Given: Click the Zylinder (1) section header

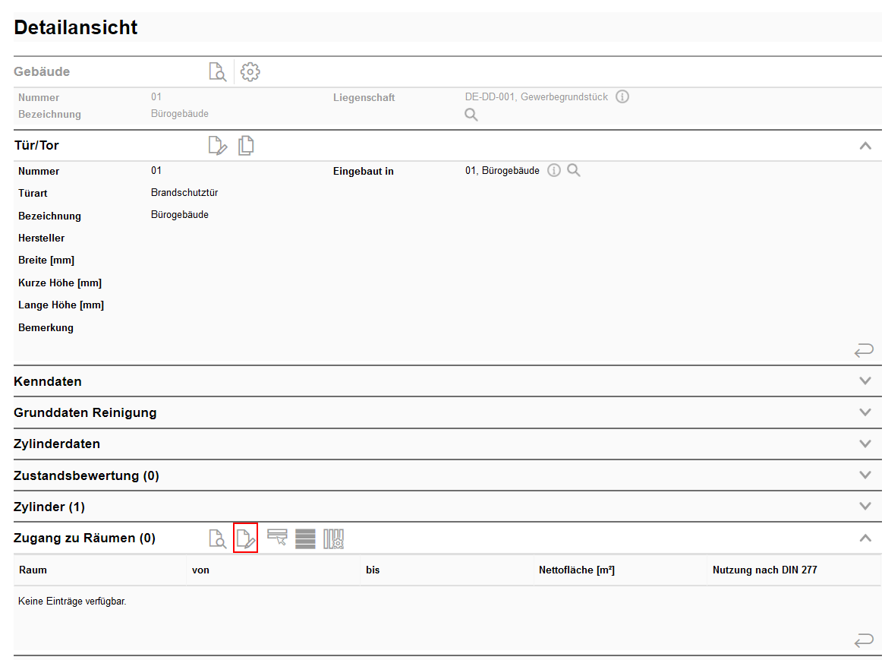Looking at the screenshot, I should (x=50, y=507).
